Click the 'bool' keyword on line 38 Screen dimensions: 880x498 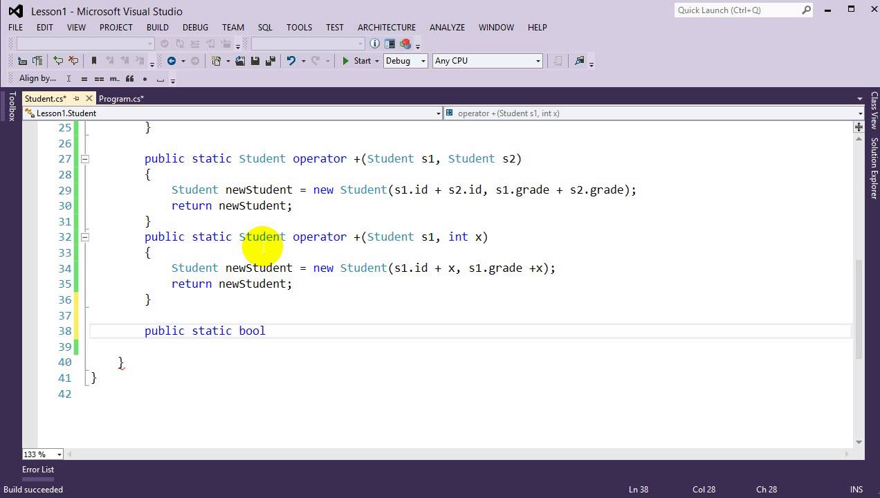pos(252,331)
